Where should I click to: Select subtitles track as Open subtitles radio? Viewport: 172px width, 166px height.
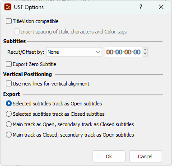pyautogui.click(x=9, y=104)
